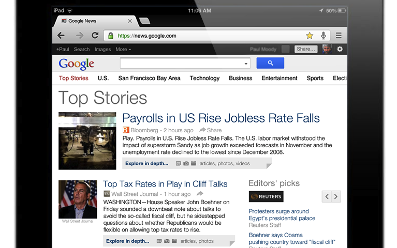Select the Technology section tab
The width and height of the screenshot is (397, 248).
click(x=204, y=78)
